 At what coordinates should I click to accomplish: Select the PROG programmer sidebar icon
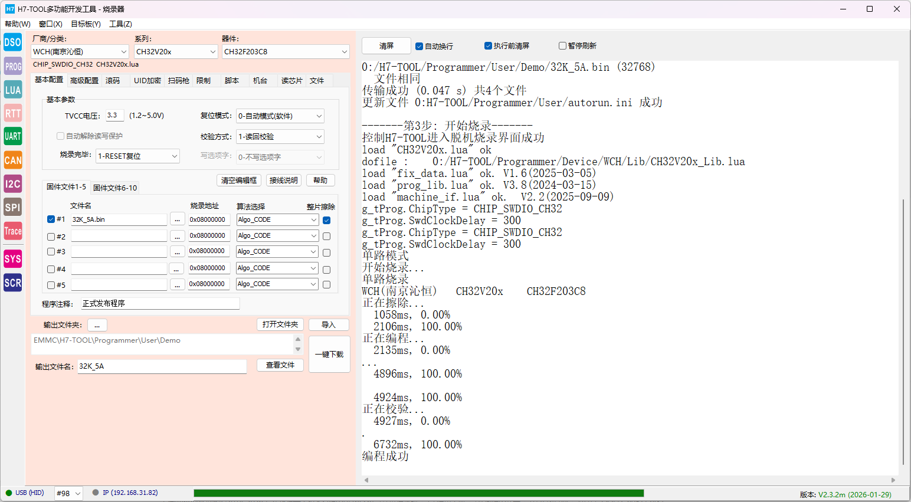pos(12,66)
